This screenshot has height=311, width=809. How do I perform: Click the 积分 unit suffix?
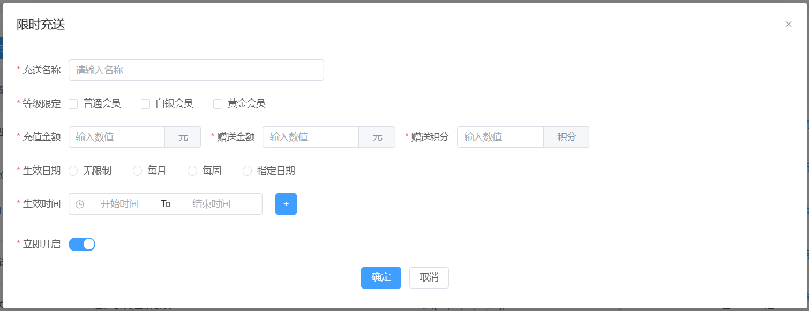566,137
